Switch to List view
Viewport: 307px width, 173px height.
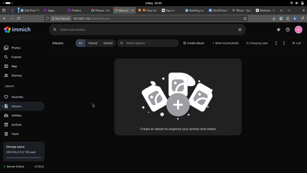[297, 43]
